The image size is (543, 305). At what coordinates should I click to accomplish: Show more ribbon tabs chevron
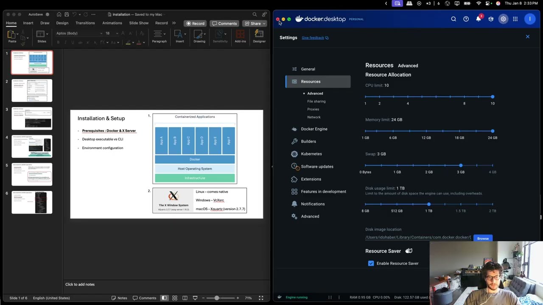(174, 23)
